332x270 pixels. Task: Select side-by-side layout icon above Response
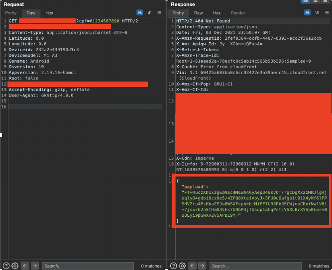tap(306, 1)
